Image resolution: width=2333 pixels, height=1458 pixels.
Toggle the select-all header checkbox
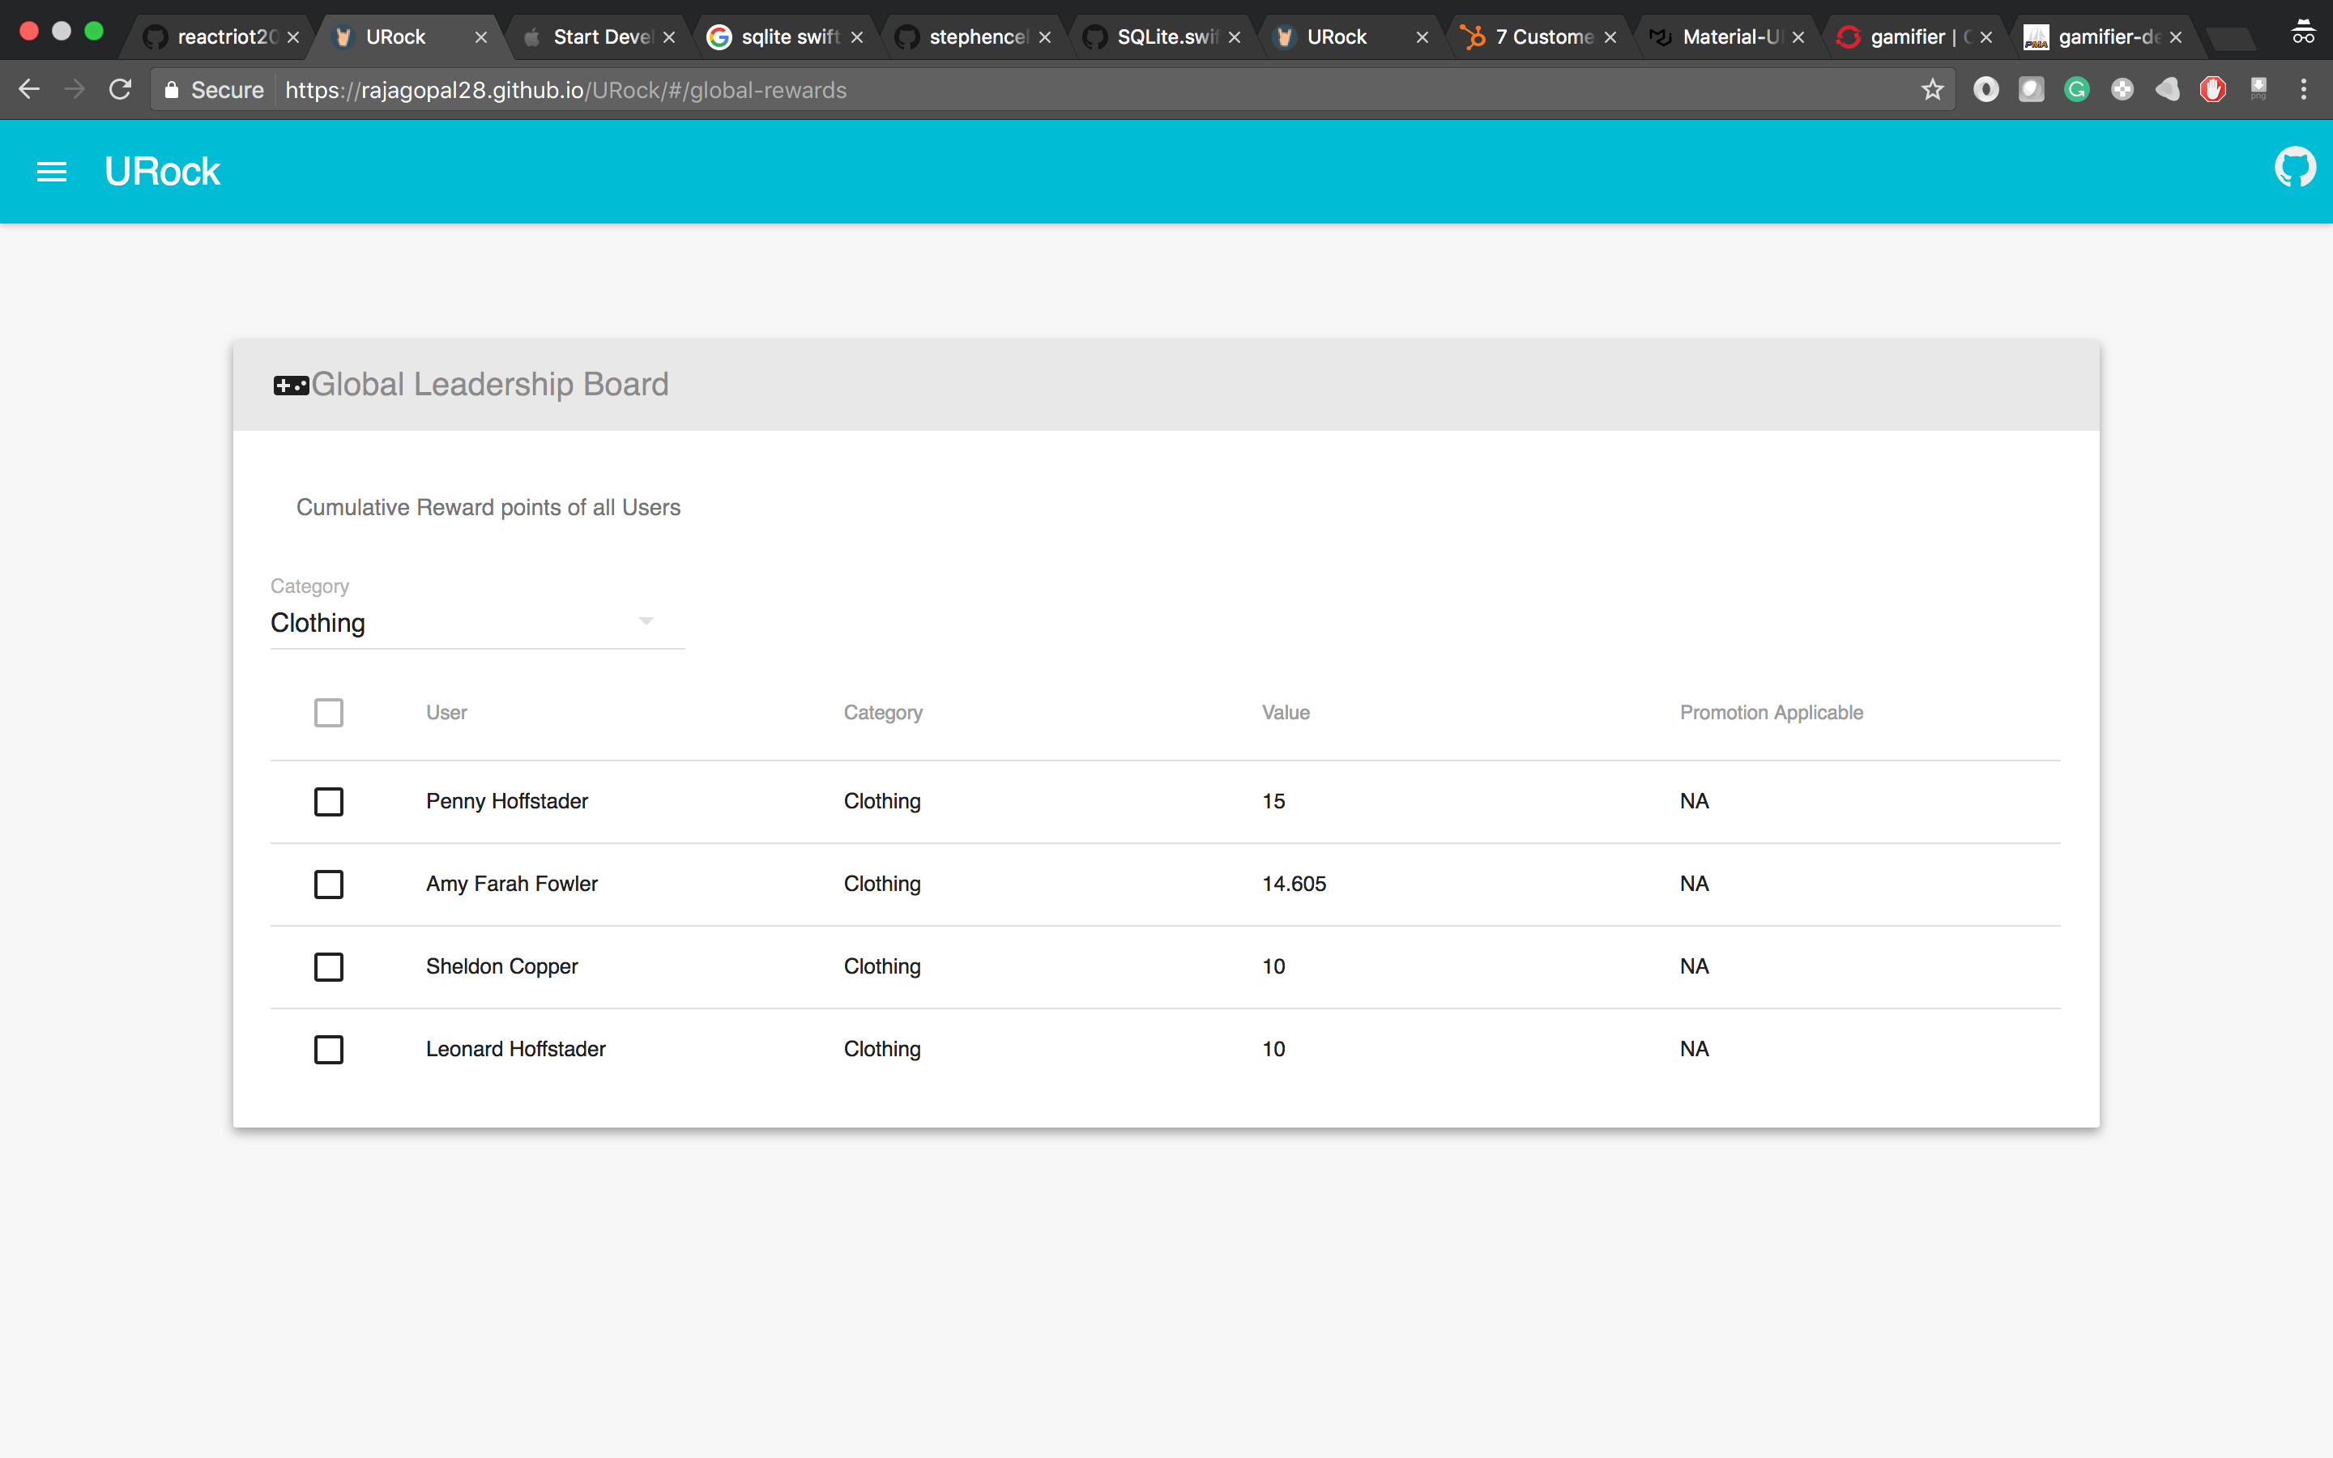(x=329, y=713)
